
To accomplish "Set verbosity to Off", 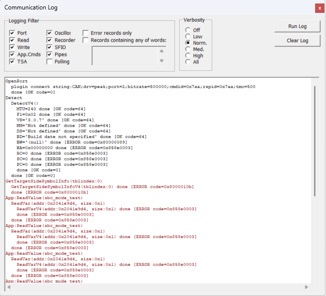I will (x=188, y=30).
